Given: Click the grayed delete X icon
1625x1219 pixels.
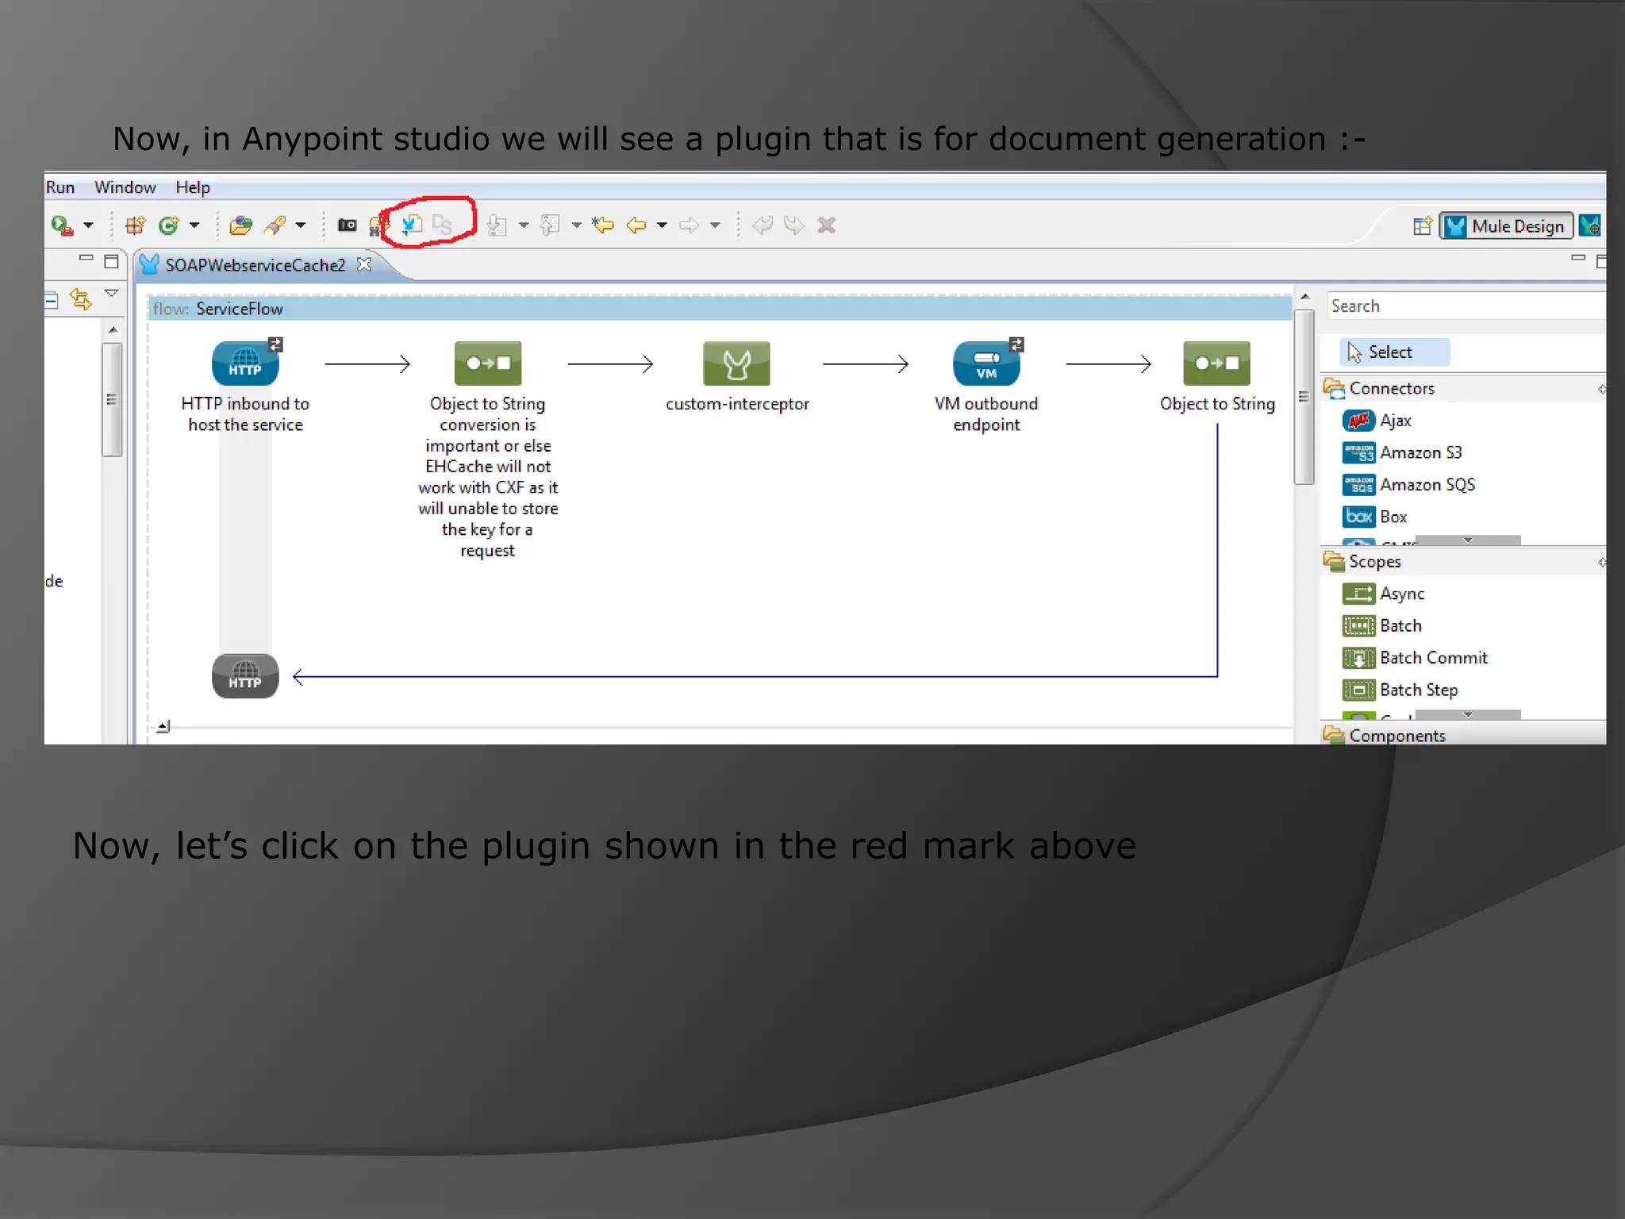Looking at the screenshot, I should click(827, 225).
